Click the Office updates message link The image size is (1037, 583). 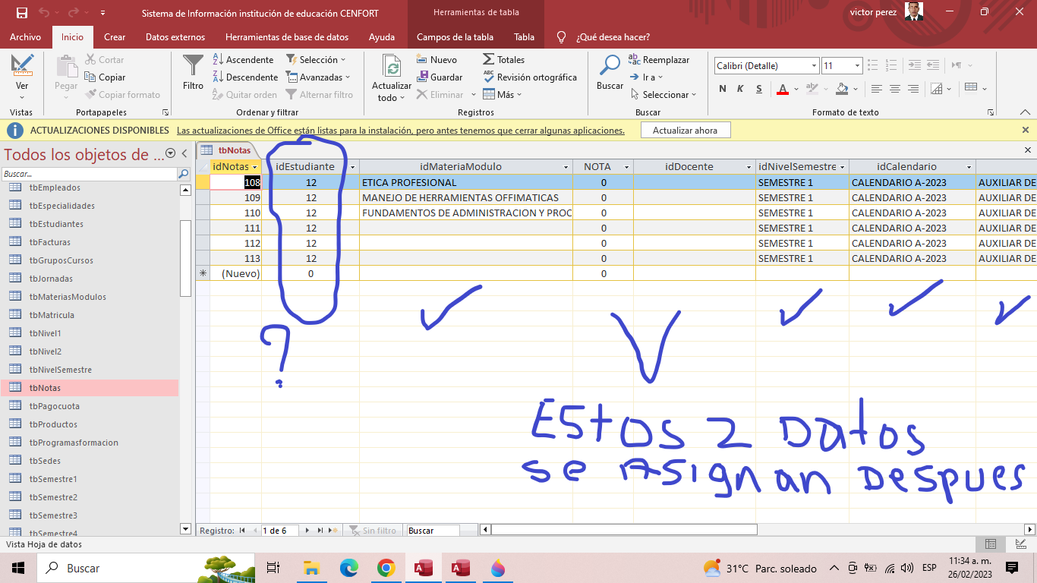(401, 131)
